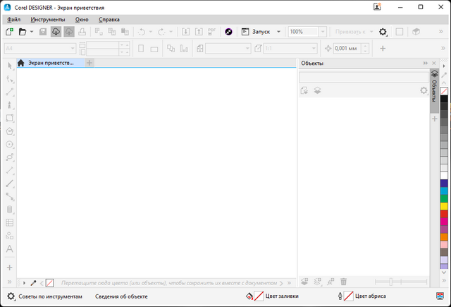Screen dimensions: 451x307
Task: Click the 0,001 мм nudge distance field
Action: coord(347,49)
